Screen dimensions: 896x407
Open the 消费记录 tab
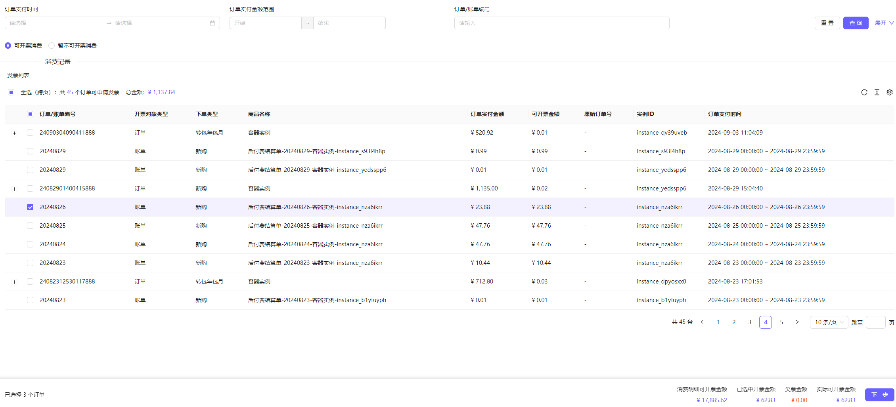click(x=58, y=62)
